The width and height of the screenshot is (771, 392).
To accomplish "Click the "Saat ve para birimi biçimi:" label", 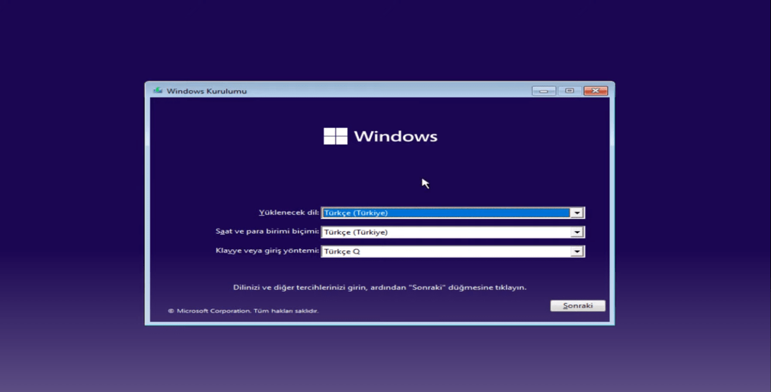I will click(268, 232).
